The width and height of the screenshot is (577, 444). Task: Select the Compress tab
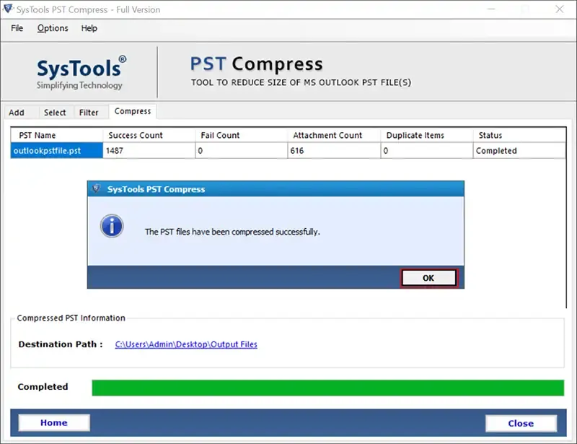[x=133, y=111]
